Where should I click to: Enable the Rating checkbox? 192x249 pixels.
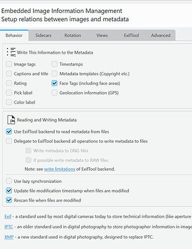pyautogui.click(x=9, y=83)
